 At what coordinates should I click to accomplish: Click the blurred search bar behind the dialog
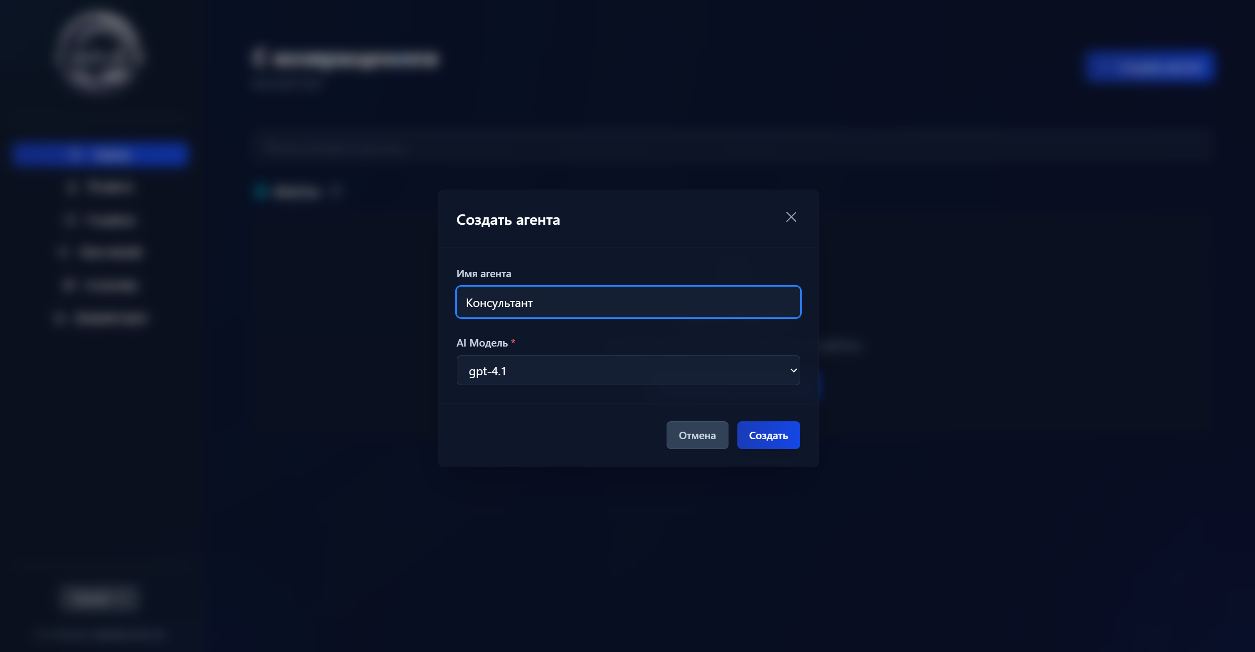pos(732,147)
